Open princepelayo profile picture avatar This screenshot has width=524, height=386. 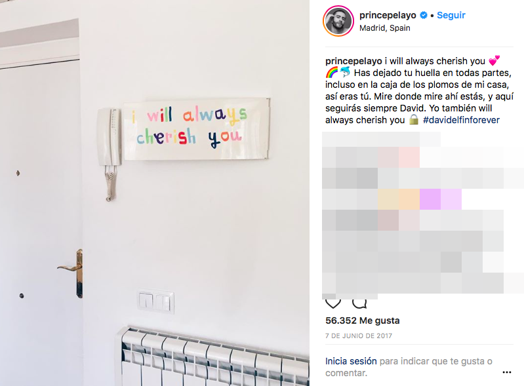[x=338, y=21]
